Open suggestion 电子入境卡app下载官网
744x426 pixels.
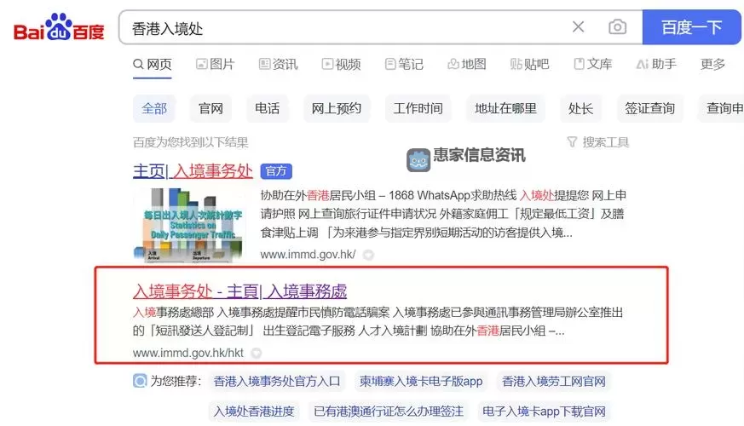tap(544, 412)
